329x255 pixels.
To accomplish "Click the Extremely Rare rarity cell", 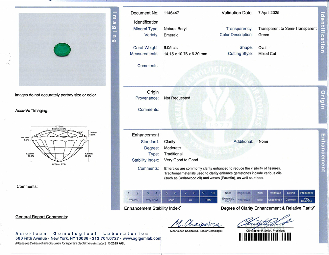I will (228, 200).
